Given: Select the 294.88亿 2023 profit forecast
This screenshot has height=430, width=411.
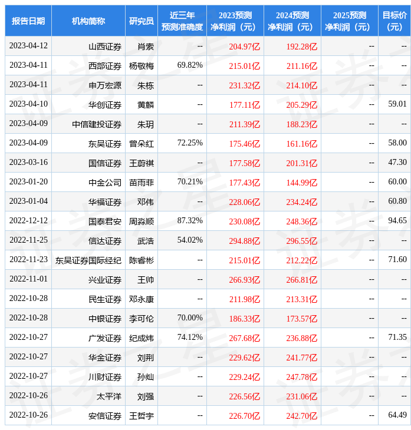Looking at the screenshot, I should click(x=244, y=240).
